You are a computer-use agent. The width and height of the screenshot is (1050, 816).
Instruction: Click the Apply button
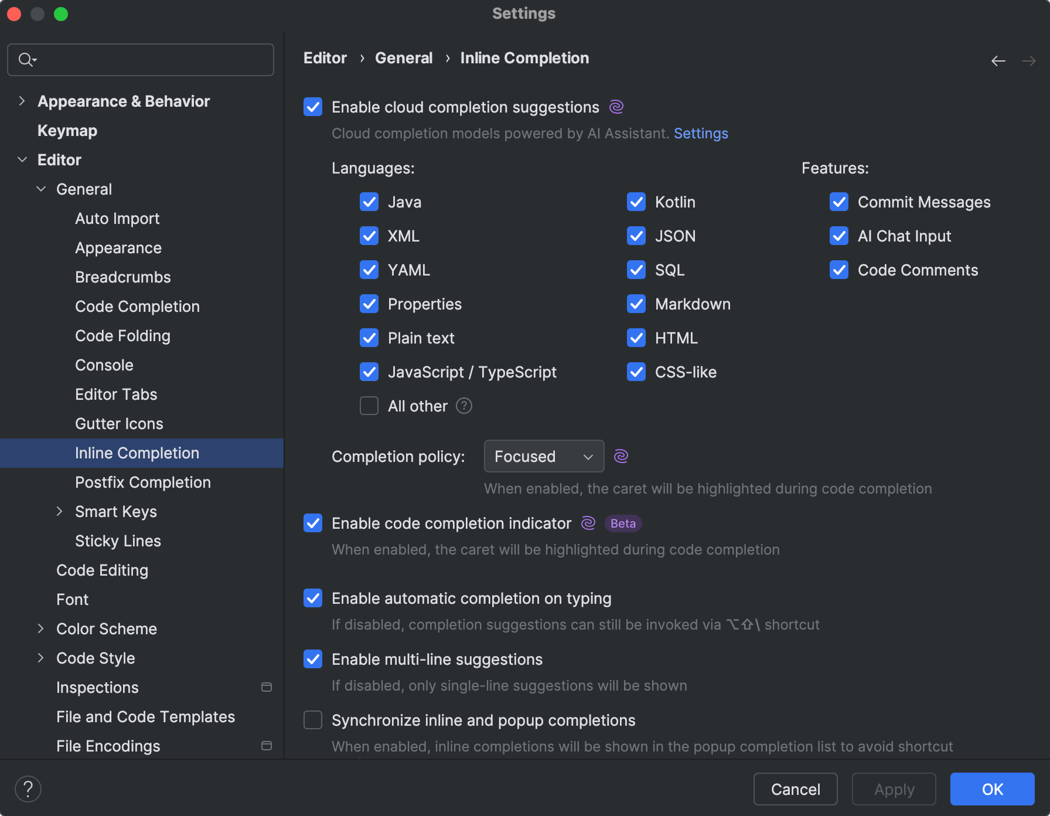pyautogui.click(x=894, y=789)
